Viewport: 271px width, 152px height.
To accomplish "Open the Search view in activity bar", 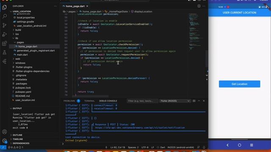I will click(x=5, y=16).
